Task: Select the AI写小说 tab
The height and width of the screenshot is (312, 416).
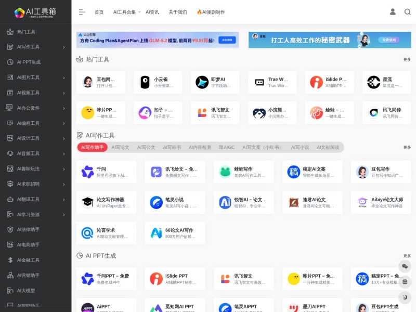Action: pos(300,147)
